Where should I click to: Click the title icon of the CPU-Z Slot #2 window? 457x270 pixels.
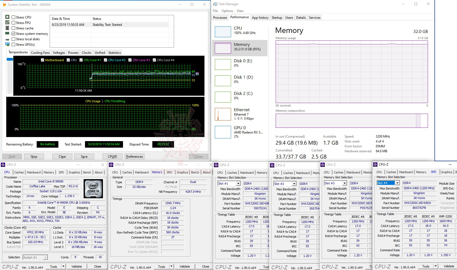coord(272,165)
